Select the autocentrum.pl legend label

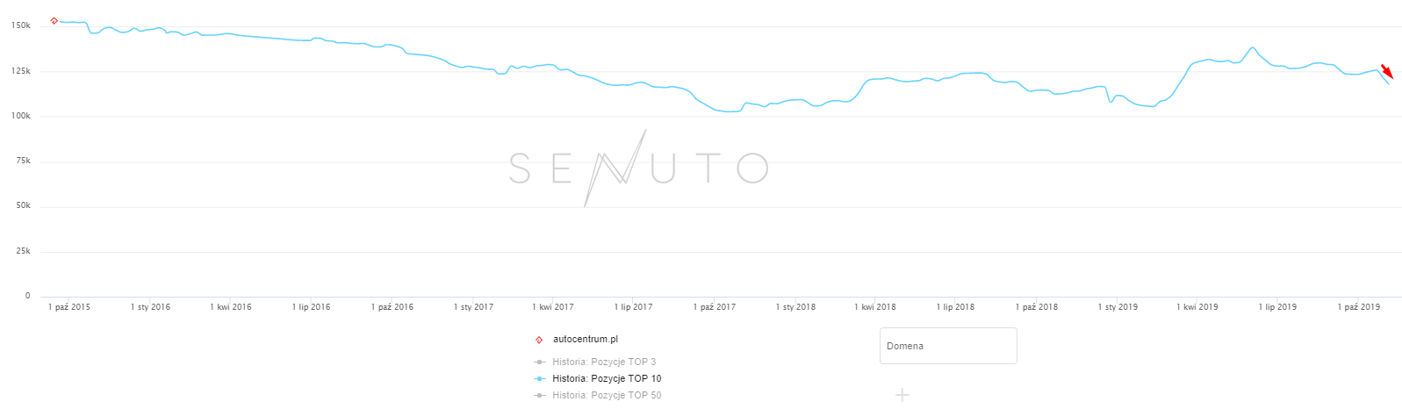pyautogui.click(x=586, y=340)
